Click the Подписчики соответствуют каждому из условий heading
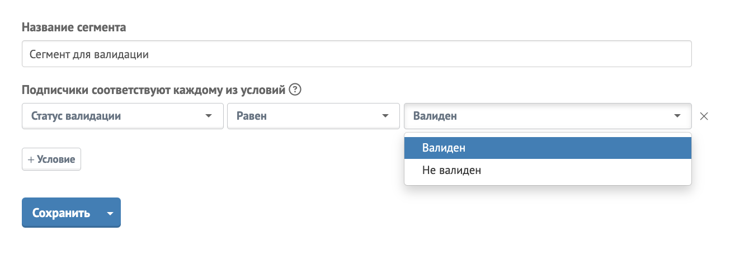735x254 pixels. pos(154,90)
